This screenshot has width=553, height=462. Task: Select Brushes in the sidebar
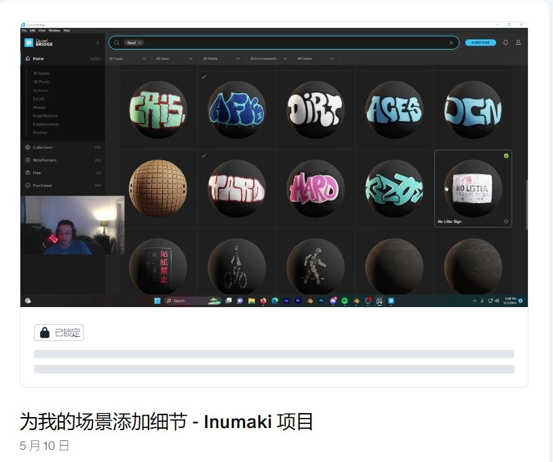(40, 132)
